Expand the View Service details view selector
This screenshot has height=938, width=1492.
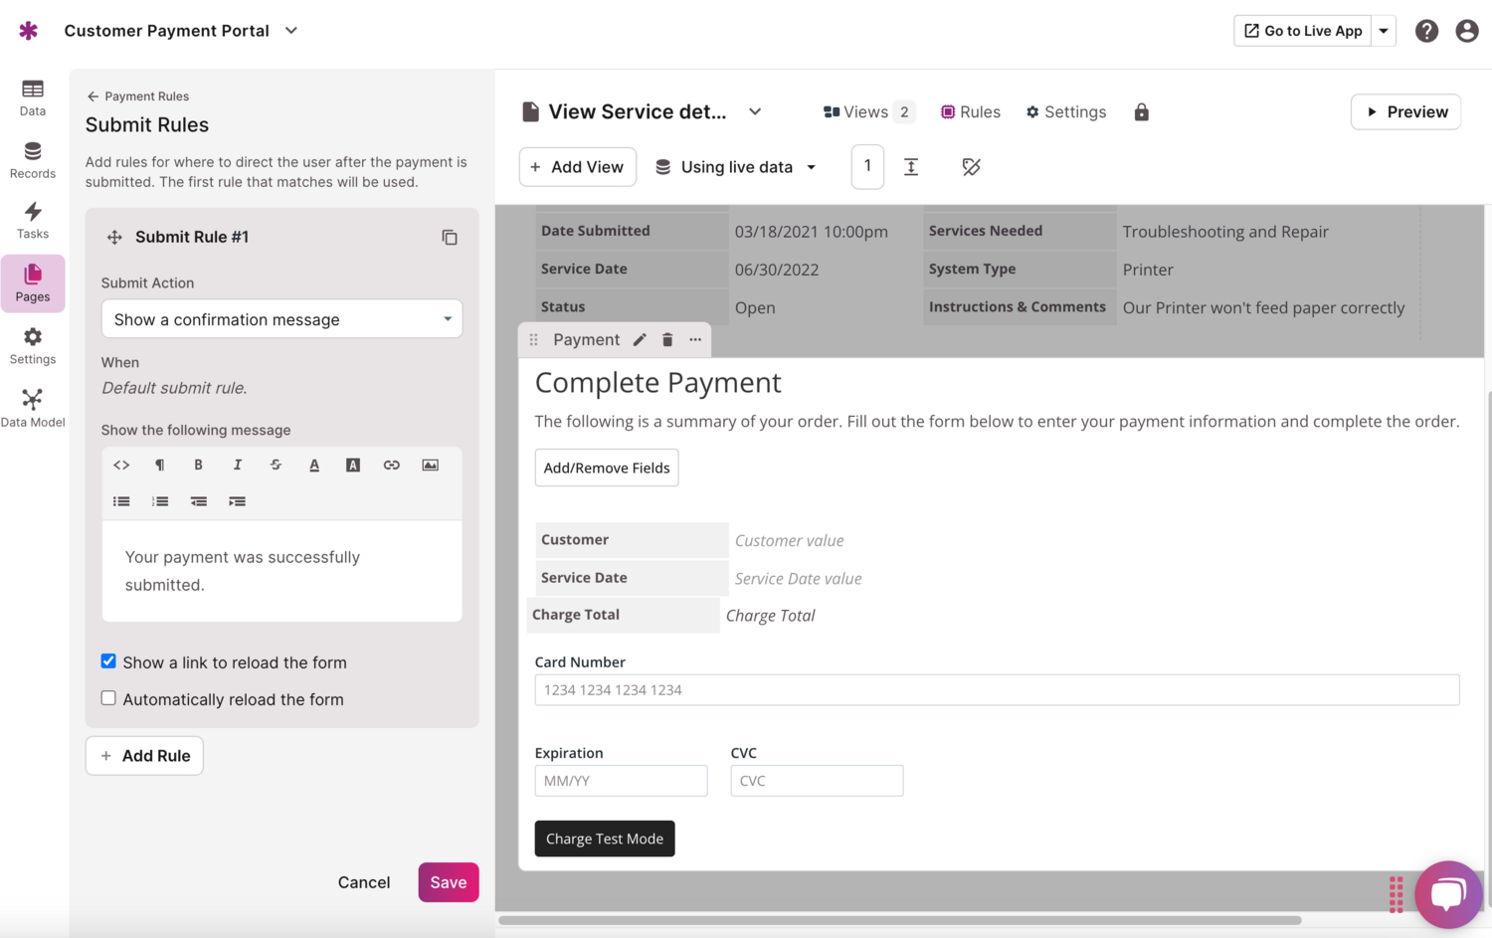[755, 111]
